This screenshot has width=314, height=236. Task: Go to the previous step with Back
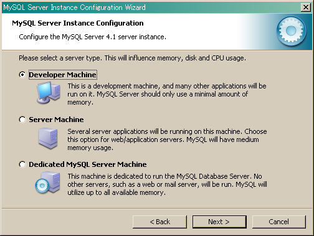[159, 222]
